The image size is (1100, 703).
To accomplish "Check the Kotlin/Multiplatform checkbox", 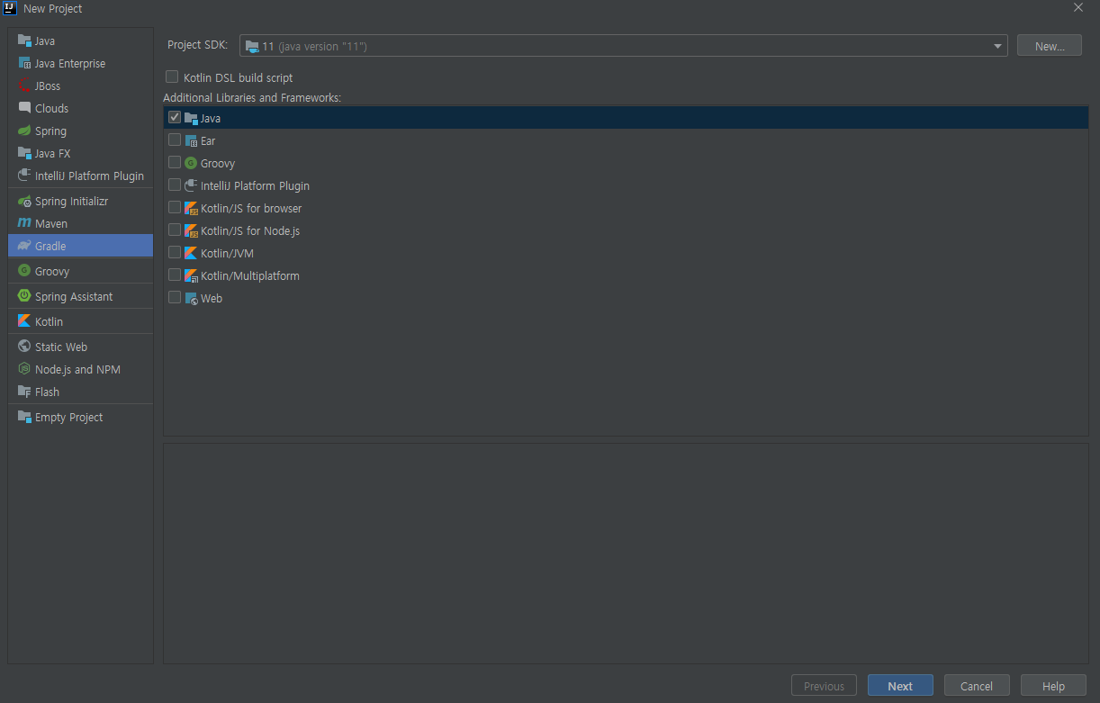I will pyautogui.click(x=175, y=275).
